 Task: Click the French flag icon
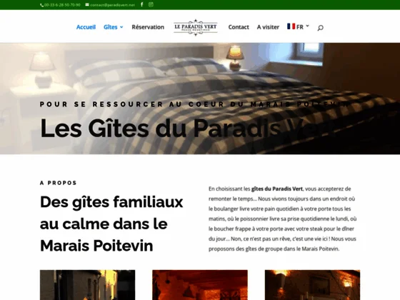(291, 26)
